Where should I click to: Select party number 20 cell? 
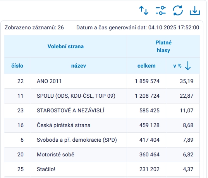(x=17, y=154)
